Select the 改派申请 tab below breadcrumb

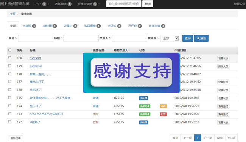click(157, 26)
